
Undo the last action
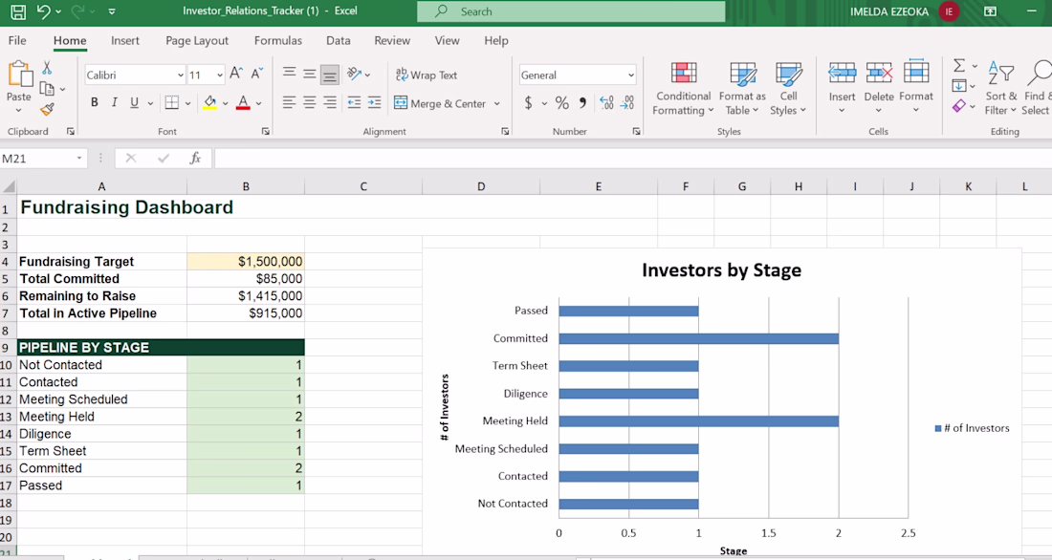[44, 11]
